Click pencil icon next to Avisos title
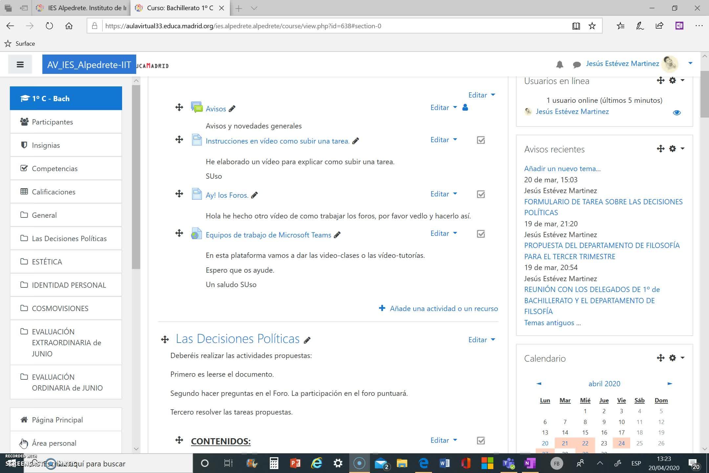 pos(232,109)
